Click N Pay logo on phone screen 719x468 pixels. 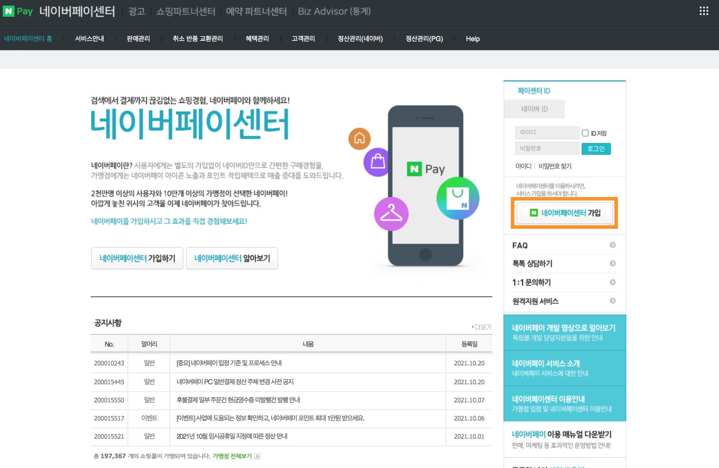426,169
